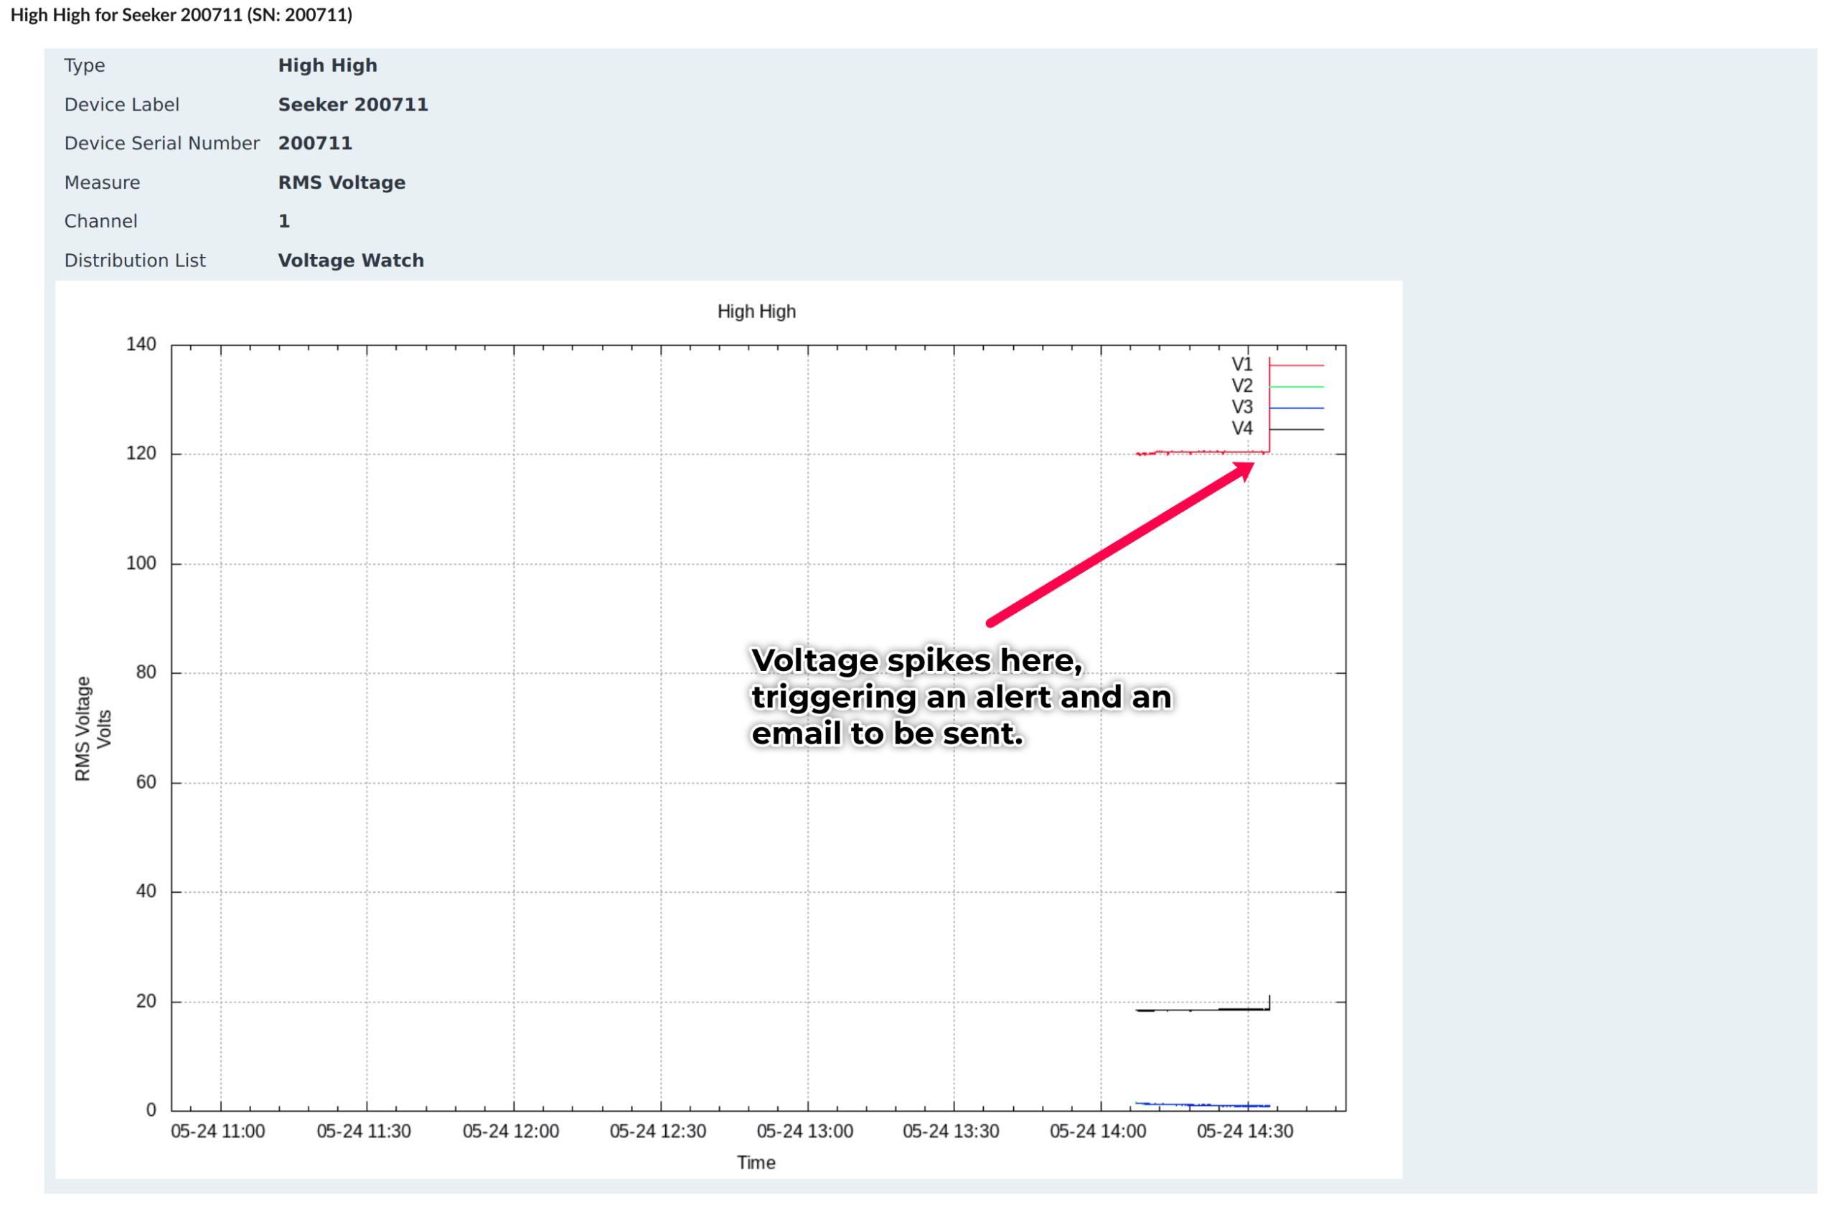Click the High High chart title
Image resolution: width=1837 pixels, height=1210 pixels.
(x=756, y=311)
